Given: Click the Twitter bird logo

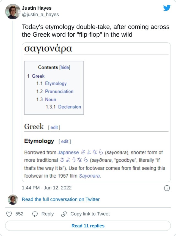Looking at the screenshot, I should click(167, 8).
